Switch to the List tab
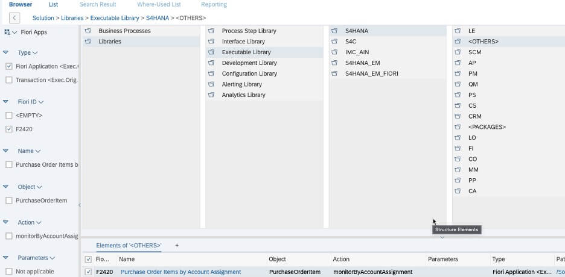The height and width of the screenshot is (277, 565). [53, 5]
